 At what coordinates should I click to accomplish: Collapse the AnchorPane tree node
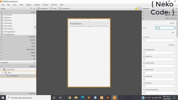(1, 69)
